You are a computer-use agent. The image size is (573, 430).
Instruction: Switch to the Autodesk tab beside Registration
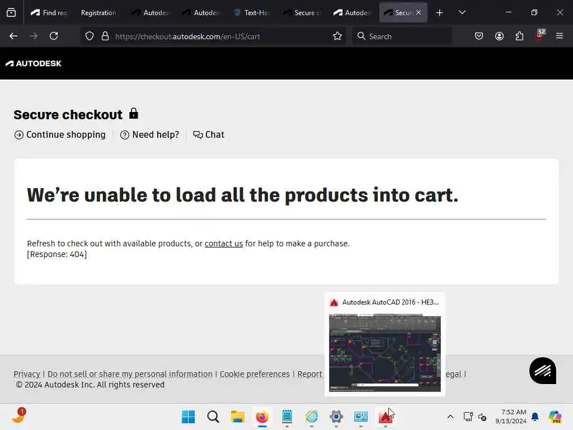(151, 13)
